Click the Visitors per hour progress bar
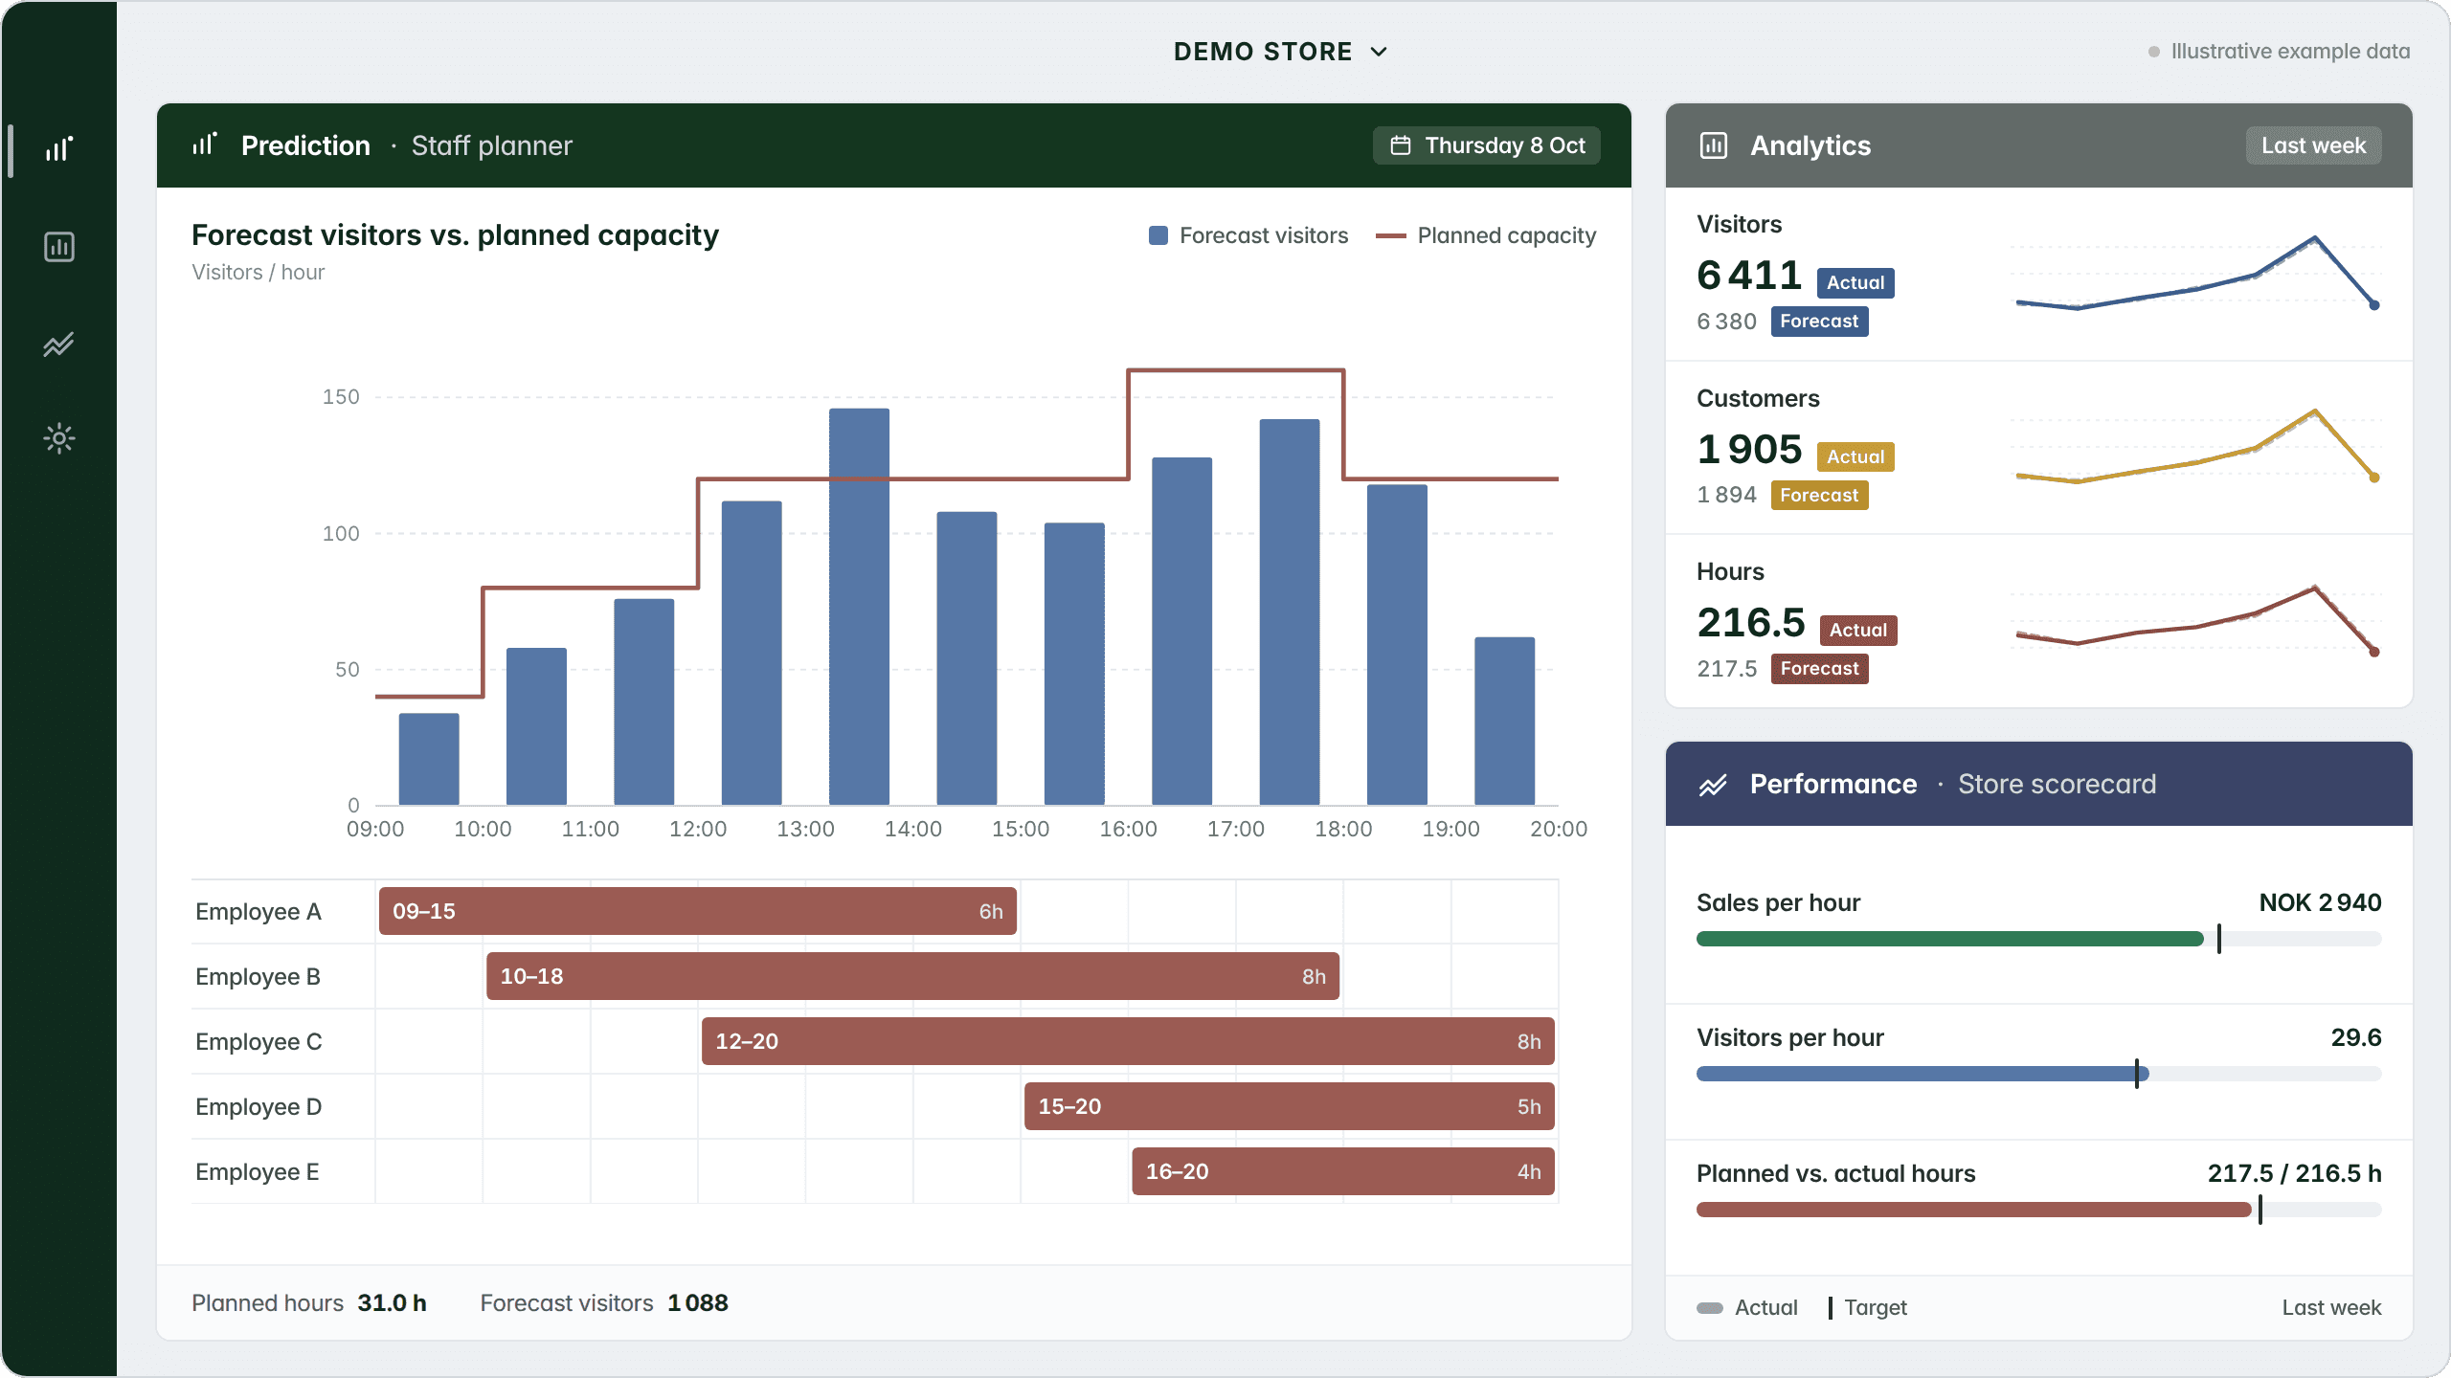 point(2038,1074)
